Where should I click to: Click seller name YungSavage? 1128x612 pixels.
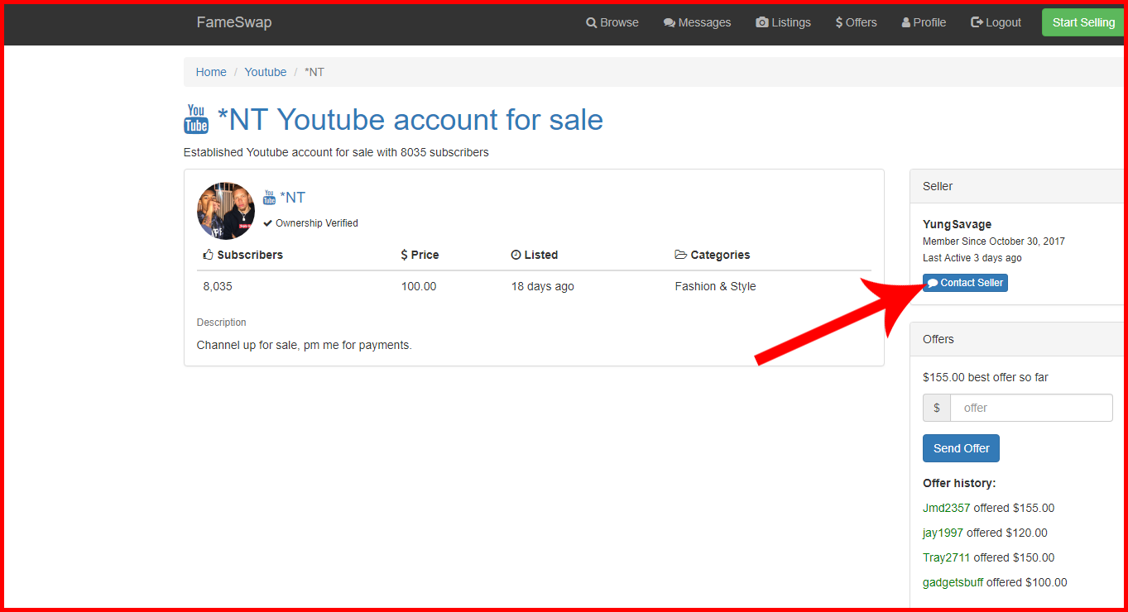click(957, 224)
